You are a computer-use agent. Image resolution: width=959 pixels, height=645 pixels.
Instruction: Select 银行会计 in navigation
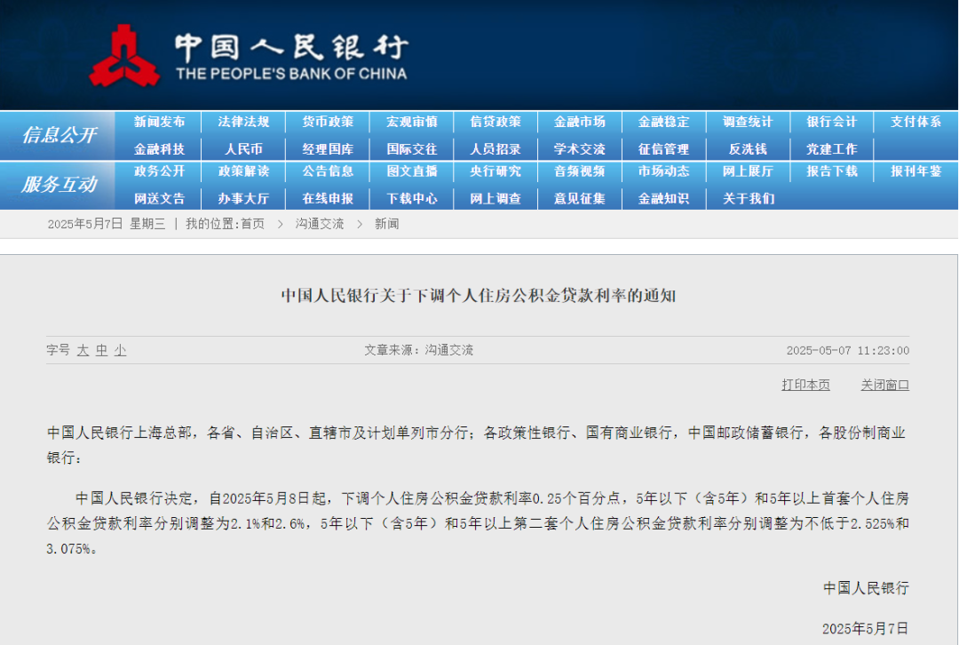(x=832, y=122)
